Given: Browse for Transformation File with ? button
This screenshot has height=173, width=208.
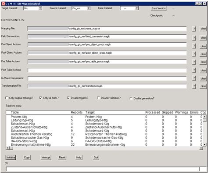Looking at the screenshot, I should coord(194,86).
